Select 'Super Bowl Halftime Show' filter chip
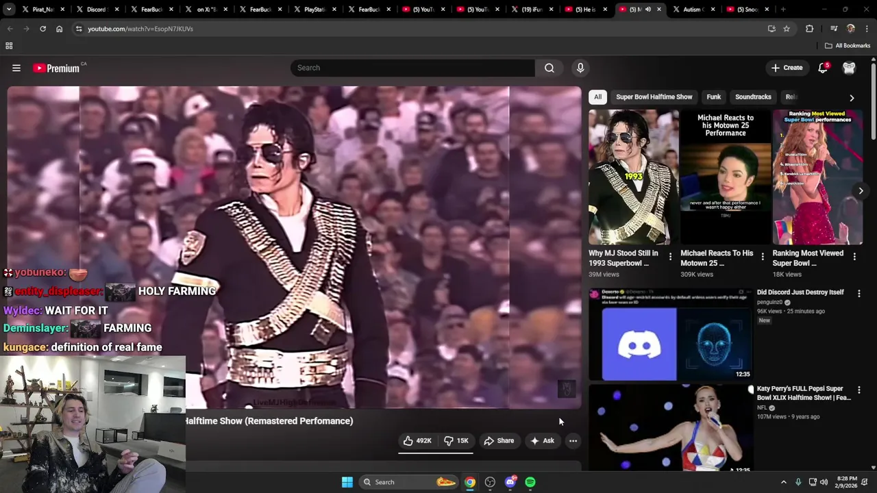The width and height of the screenshot is (877, 493). click(x=654, y=97)
